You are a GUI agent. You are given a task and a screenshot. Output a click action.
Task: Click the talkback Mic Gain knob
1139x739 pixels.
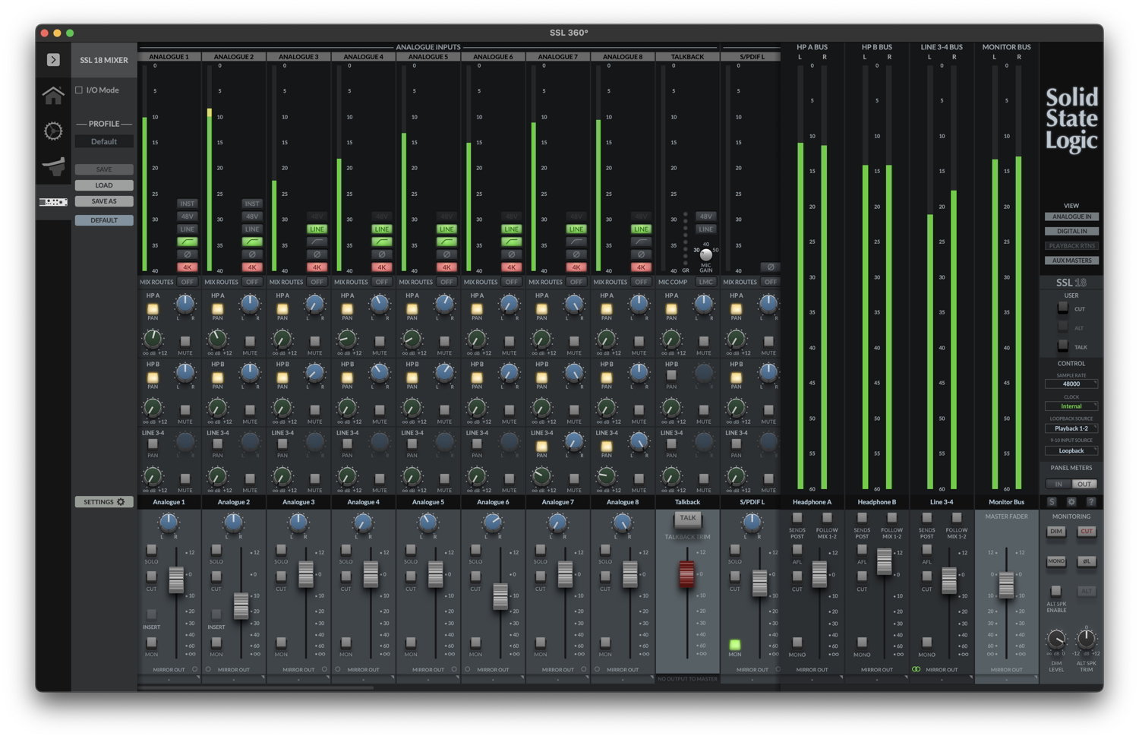pyautogui.click(x=706, y=254)
